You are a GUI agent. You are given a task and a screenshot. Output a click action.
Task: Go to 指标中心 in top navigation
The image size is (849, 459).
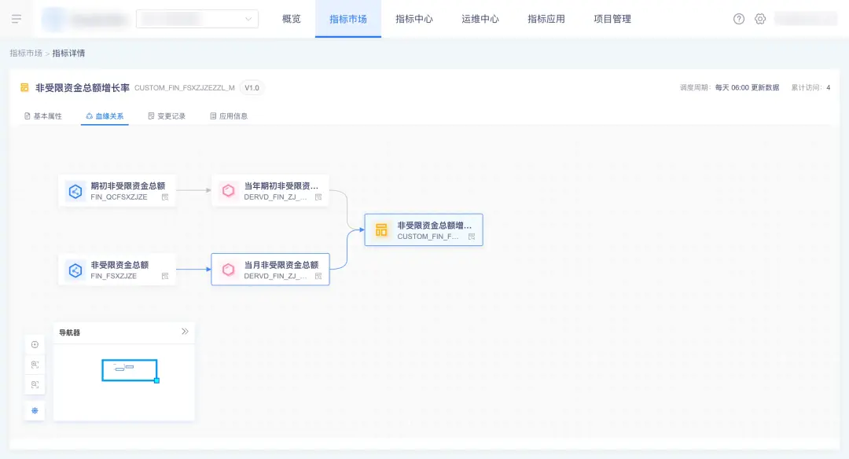point(414,19)
